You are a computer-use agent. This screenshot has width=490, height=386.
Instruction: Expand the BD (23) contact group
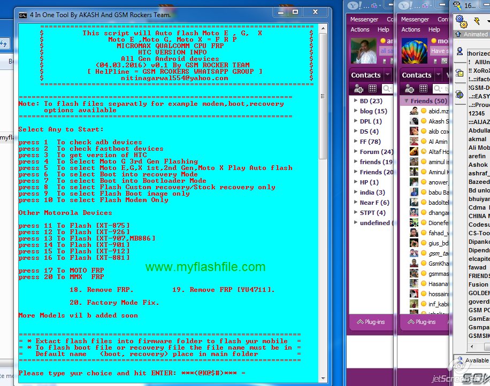tap(356, 101)
